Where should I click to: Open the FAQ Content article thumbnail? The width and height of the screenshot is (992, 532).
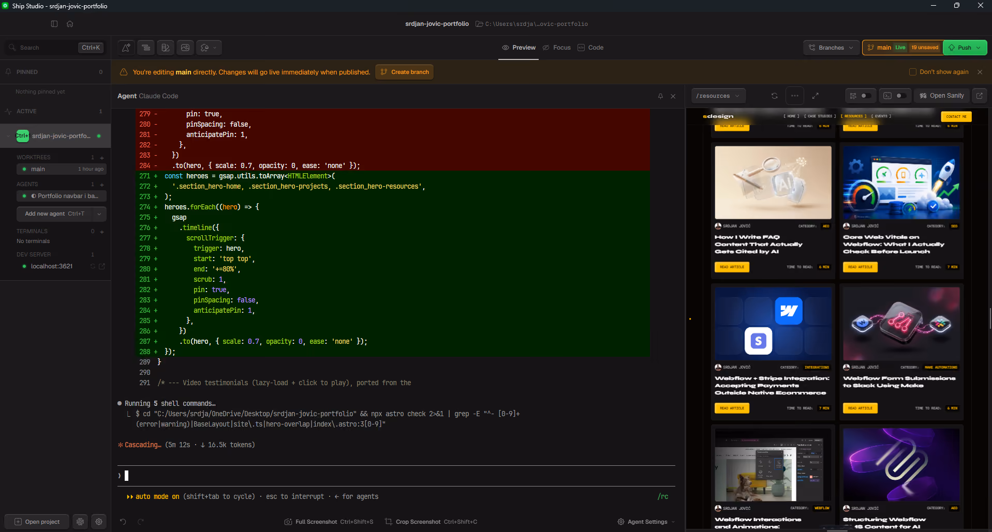(x=773, y=183)
